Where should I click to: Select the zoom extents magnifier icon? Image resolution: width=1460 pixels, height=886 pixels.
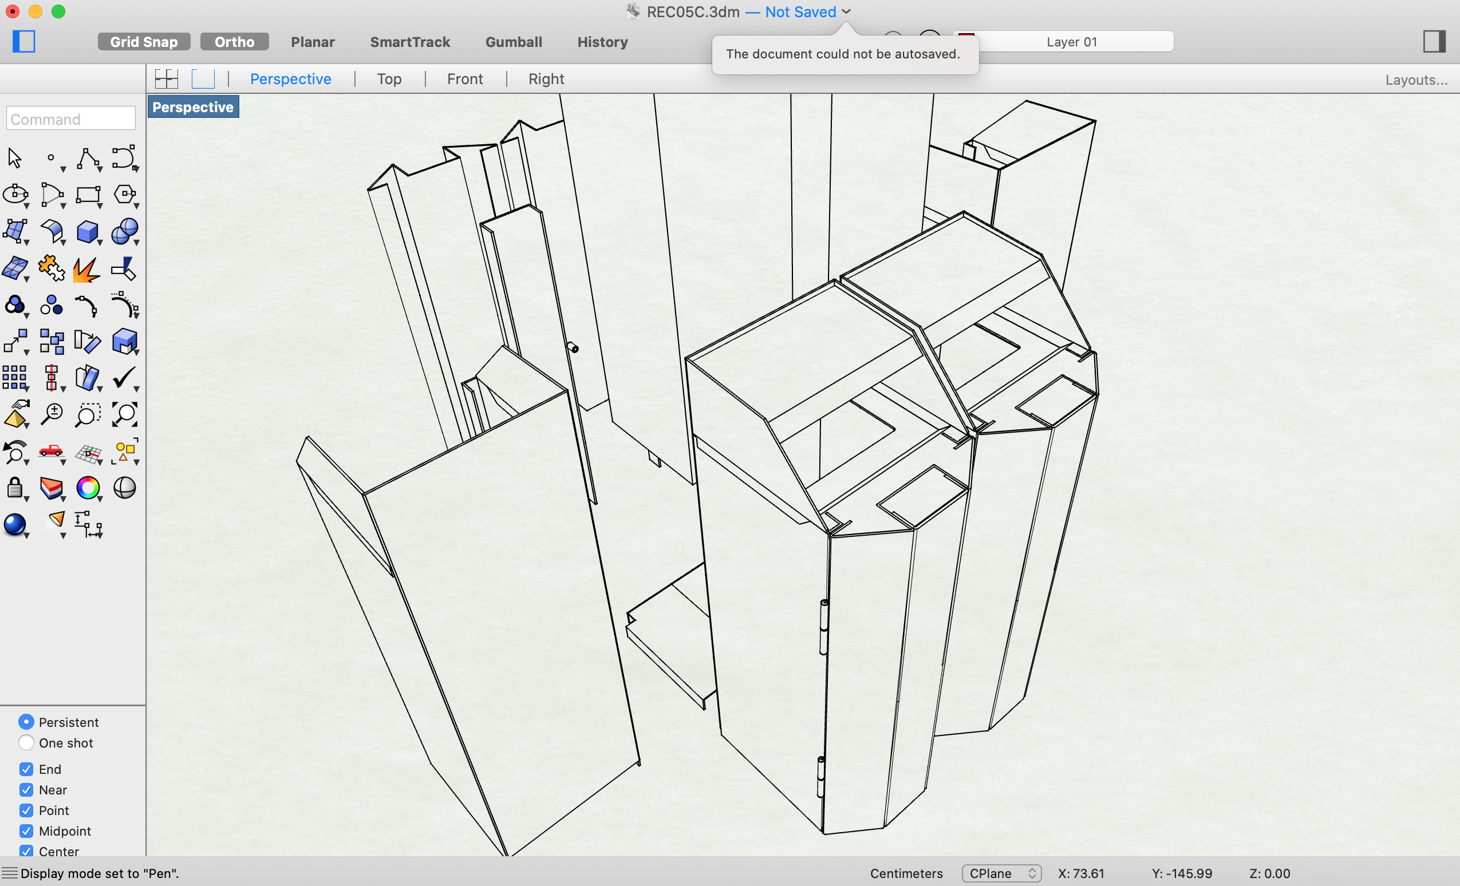124,414
